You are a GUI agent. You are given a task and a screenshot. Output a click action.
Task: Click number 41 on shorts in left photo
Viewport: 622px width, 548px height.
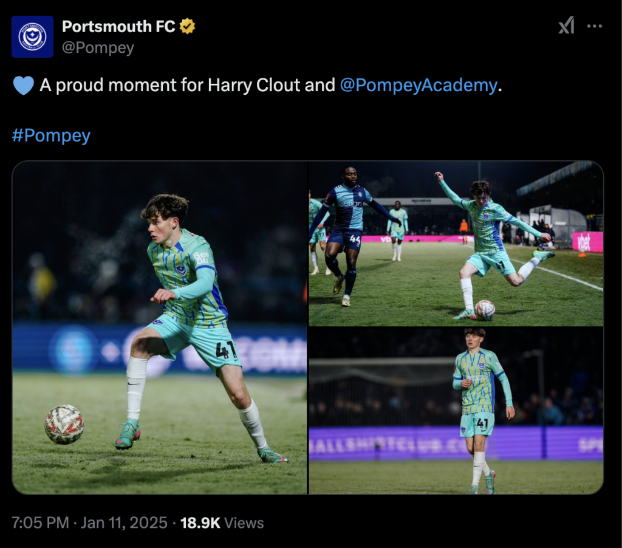click(x=225, y=351)
